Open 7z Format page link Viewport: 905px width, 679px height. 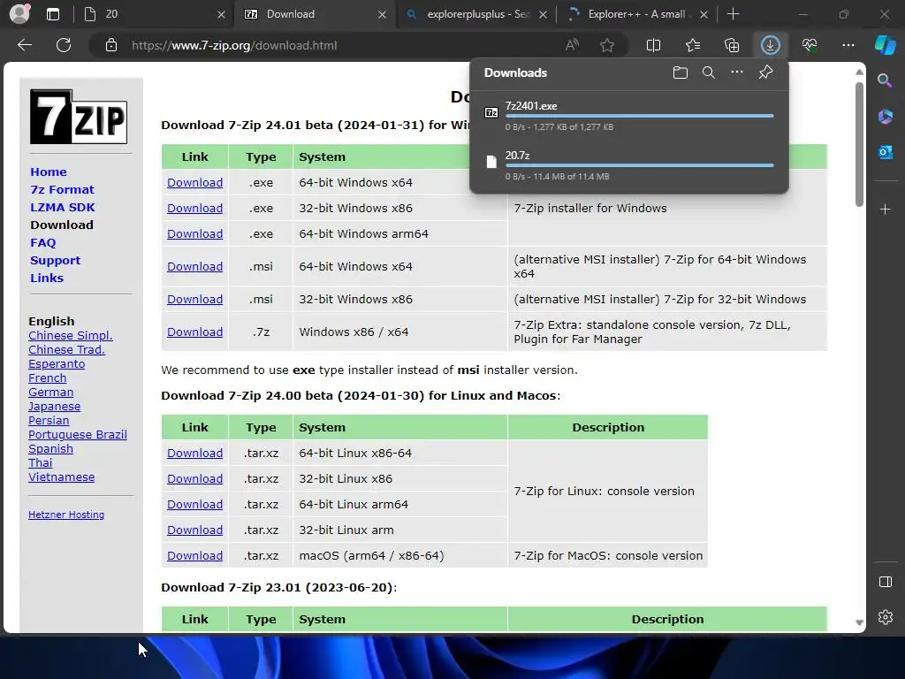(62, 189)
